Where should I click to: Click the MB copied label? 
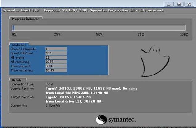(18, 58)
